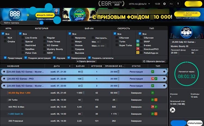The image size is (204, 126).
Task: Click the 6-макс green type icon
Action: point(138,45)
